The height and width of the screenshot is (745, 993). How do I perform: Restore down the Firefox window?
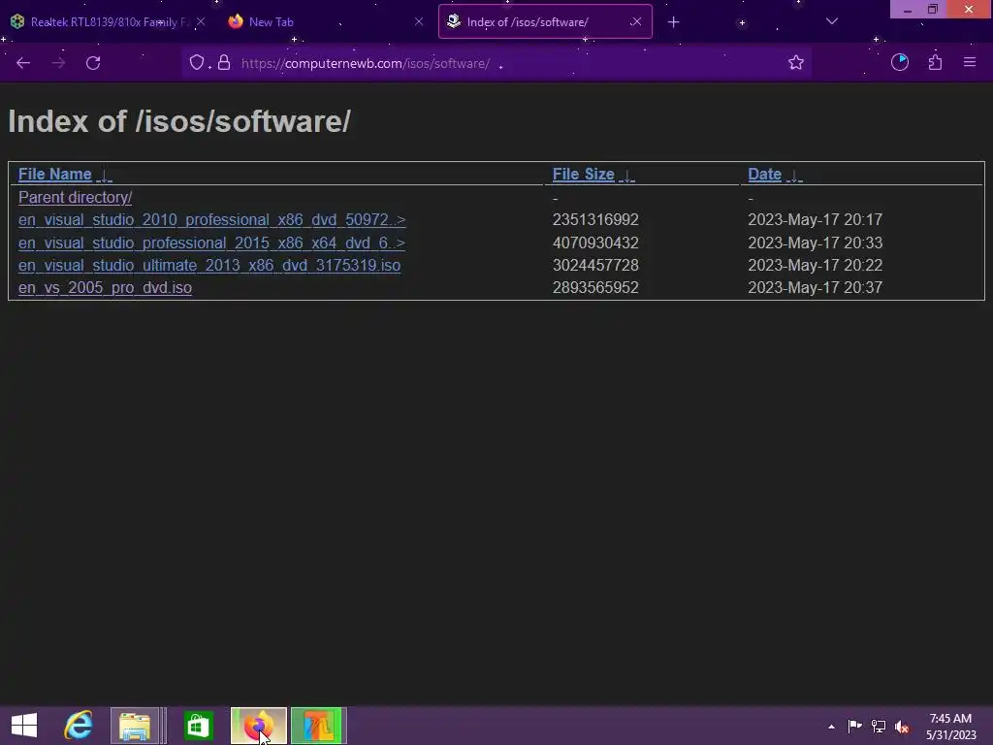click(933, 10)
